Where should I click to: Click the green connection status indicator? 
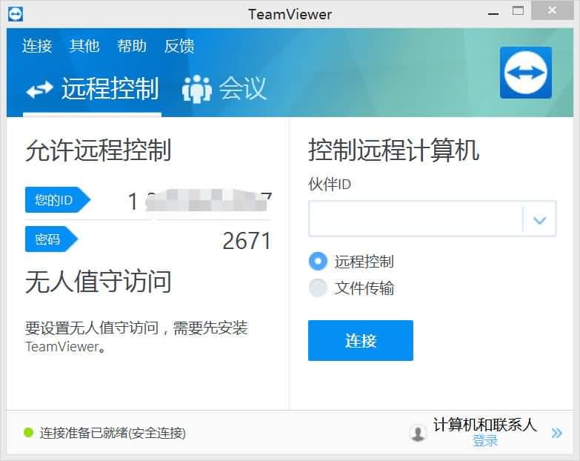pos(28,432)
